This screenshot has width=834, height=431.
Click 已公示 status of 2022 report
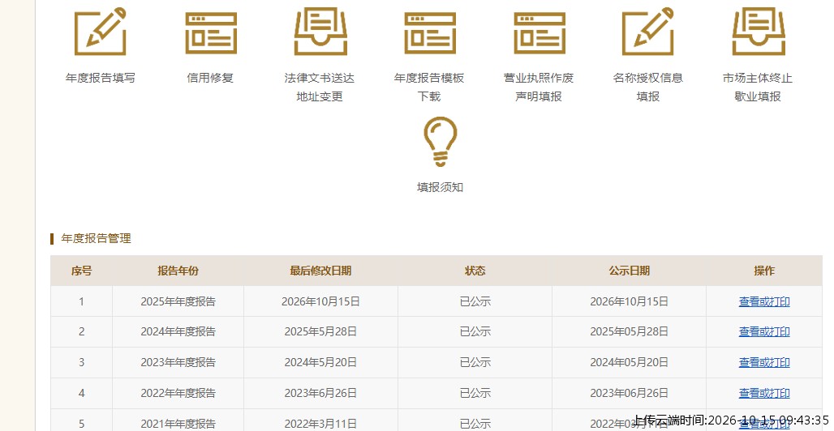475,394
